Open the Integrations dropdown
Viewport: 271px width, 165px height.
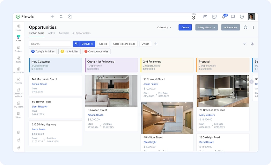click(206, 27)
